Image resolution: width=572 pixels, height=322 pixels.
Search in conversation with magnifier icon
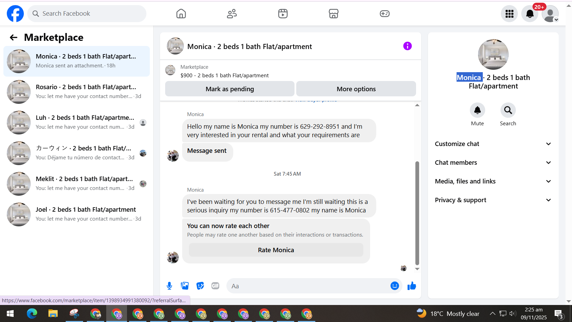coord(508,110)
